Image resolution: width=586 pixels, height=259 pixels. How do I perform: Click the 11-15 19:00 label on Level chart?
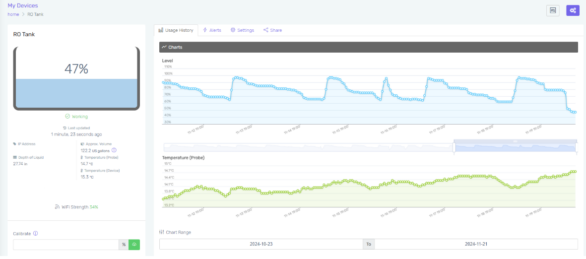tap(340, 129)
